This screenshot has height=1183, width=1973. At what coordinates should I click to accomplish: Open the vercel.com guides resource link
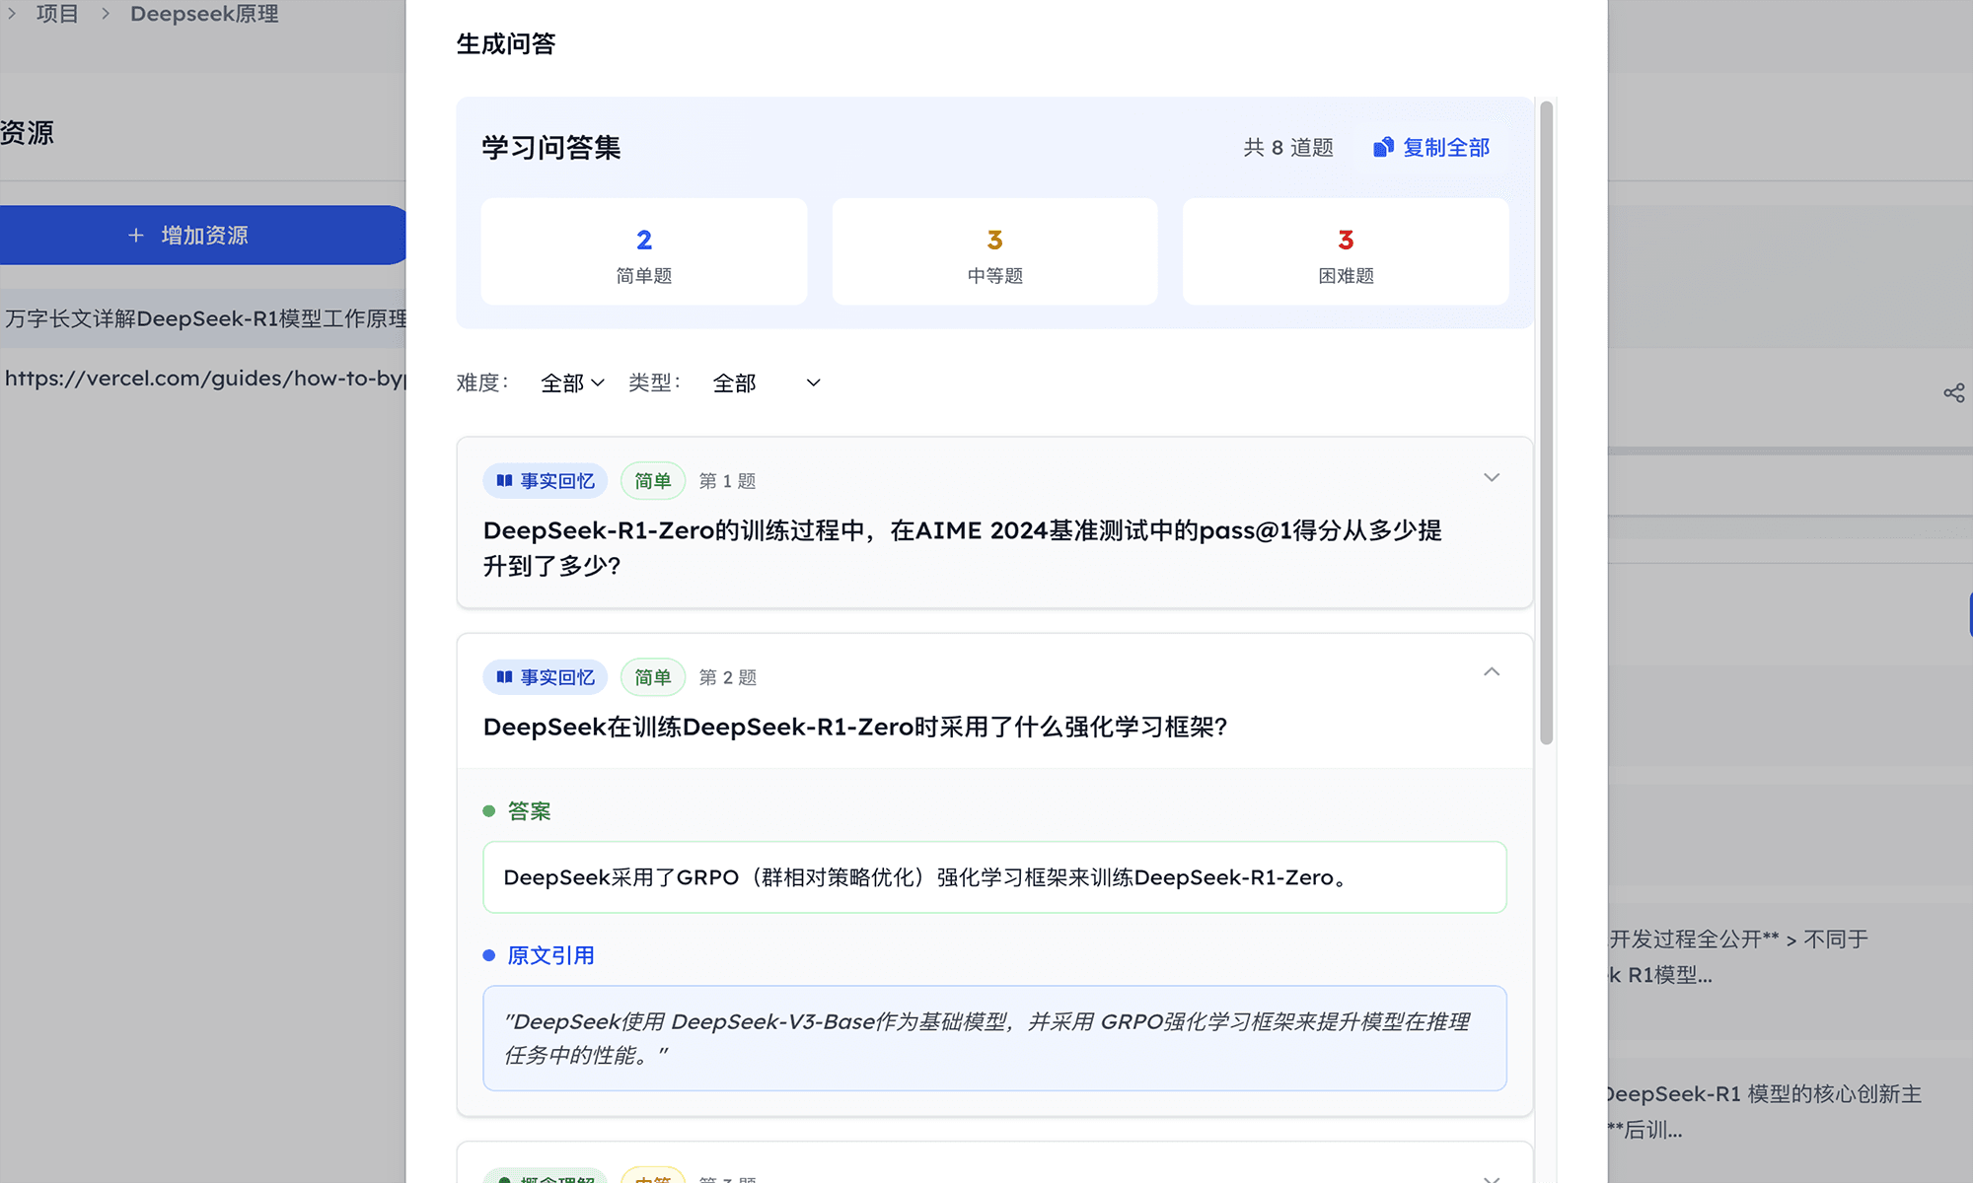point(204,379)
